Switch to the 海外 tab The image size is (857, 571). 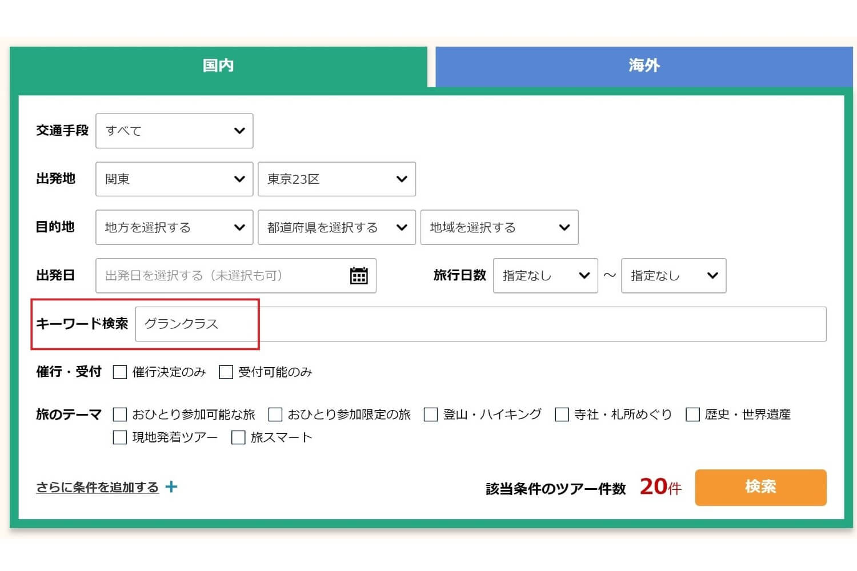click(x=644, y=66)
